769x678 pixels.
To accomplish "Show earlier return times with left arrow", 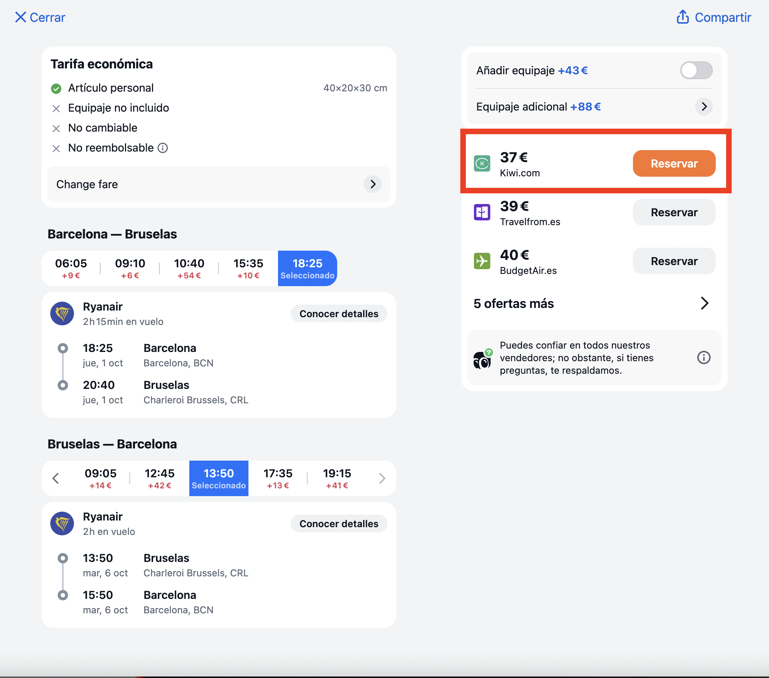I will click(x=56, y=479).
